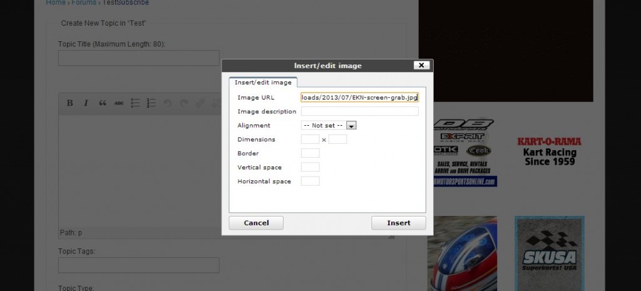Open the Kart-O-Rama advertisement

click(550, 151)
